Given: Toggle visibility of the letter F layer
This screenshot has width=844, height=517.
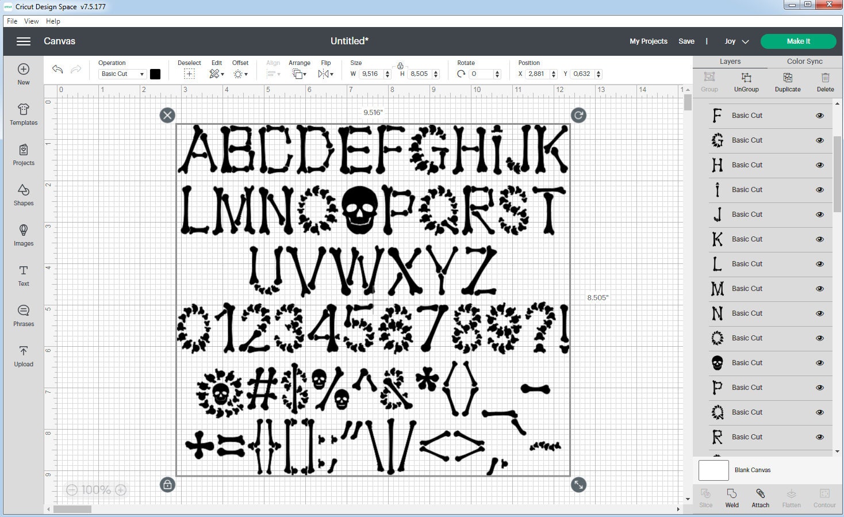Looking at the screenshot, I should tap(819, 116).
